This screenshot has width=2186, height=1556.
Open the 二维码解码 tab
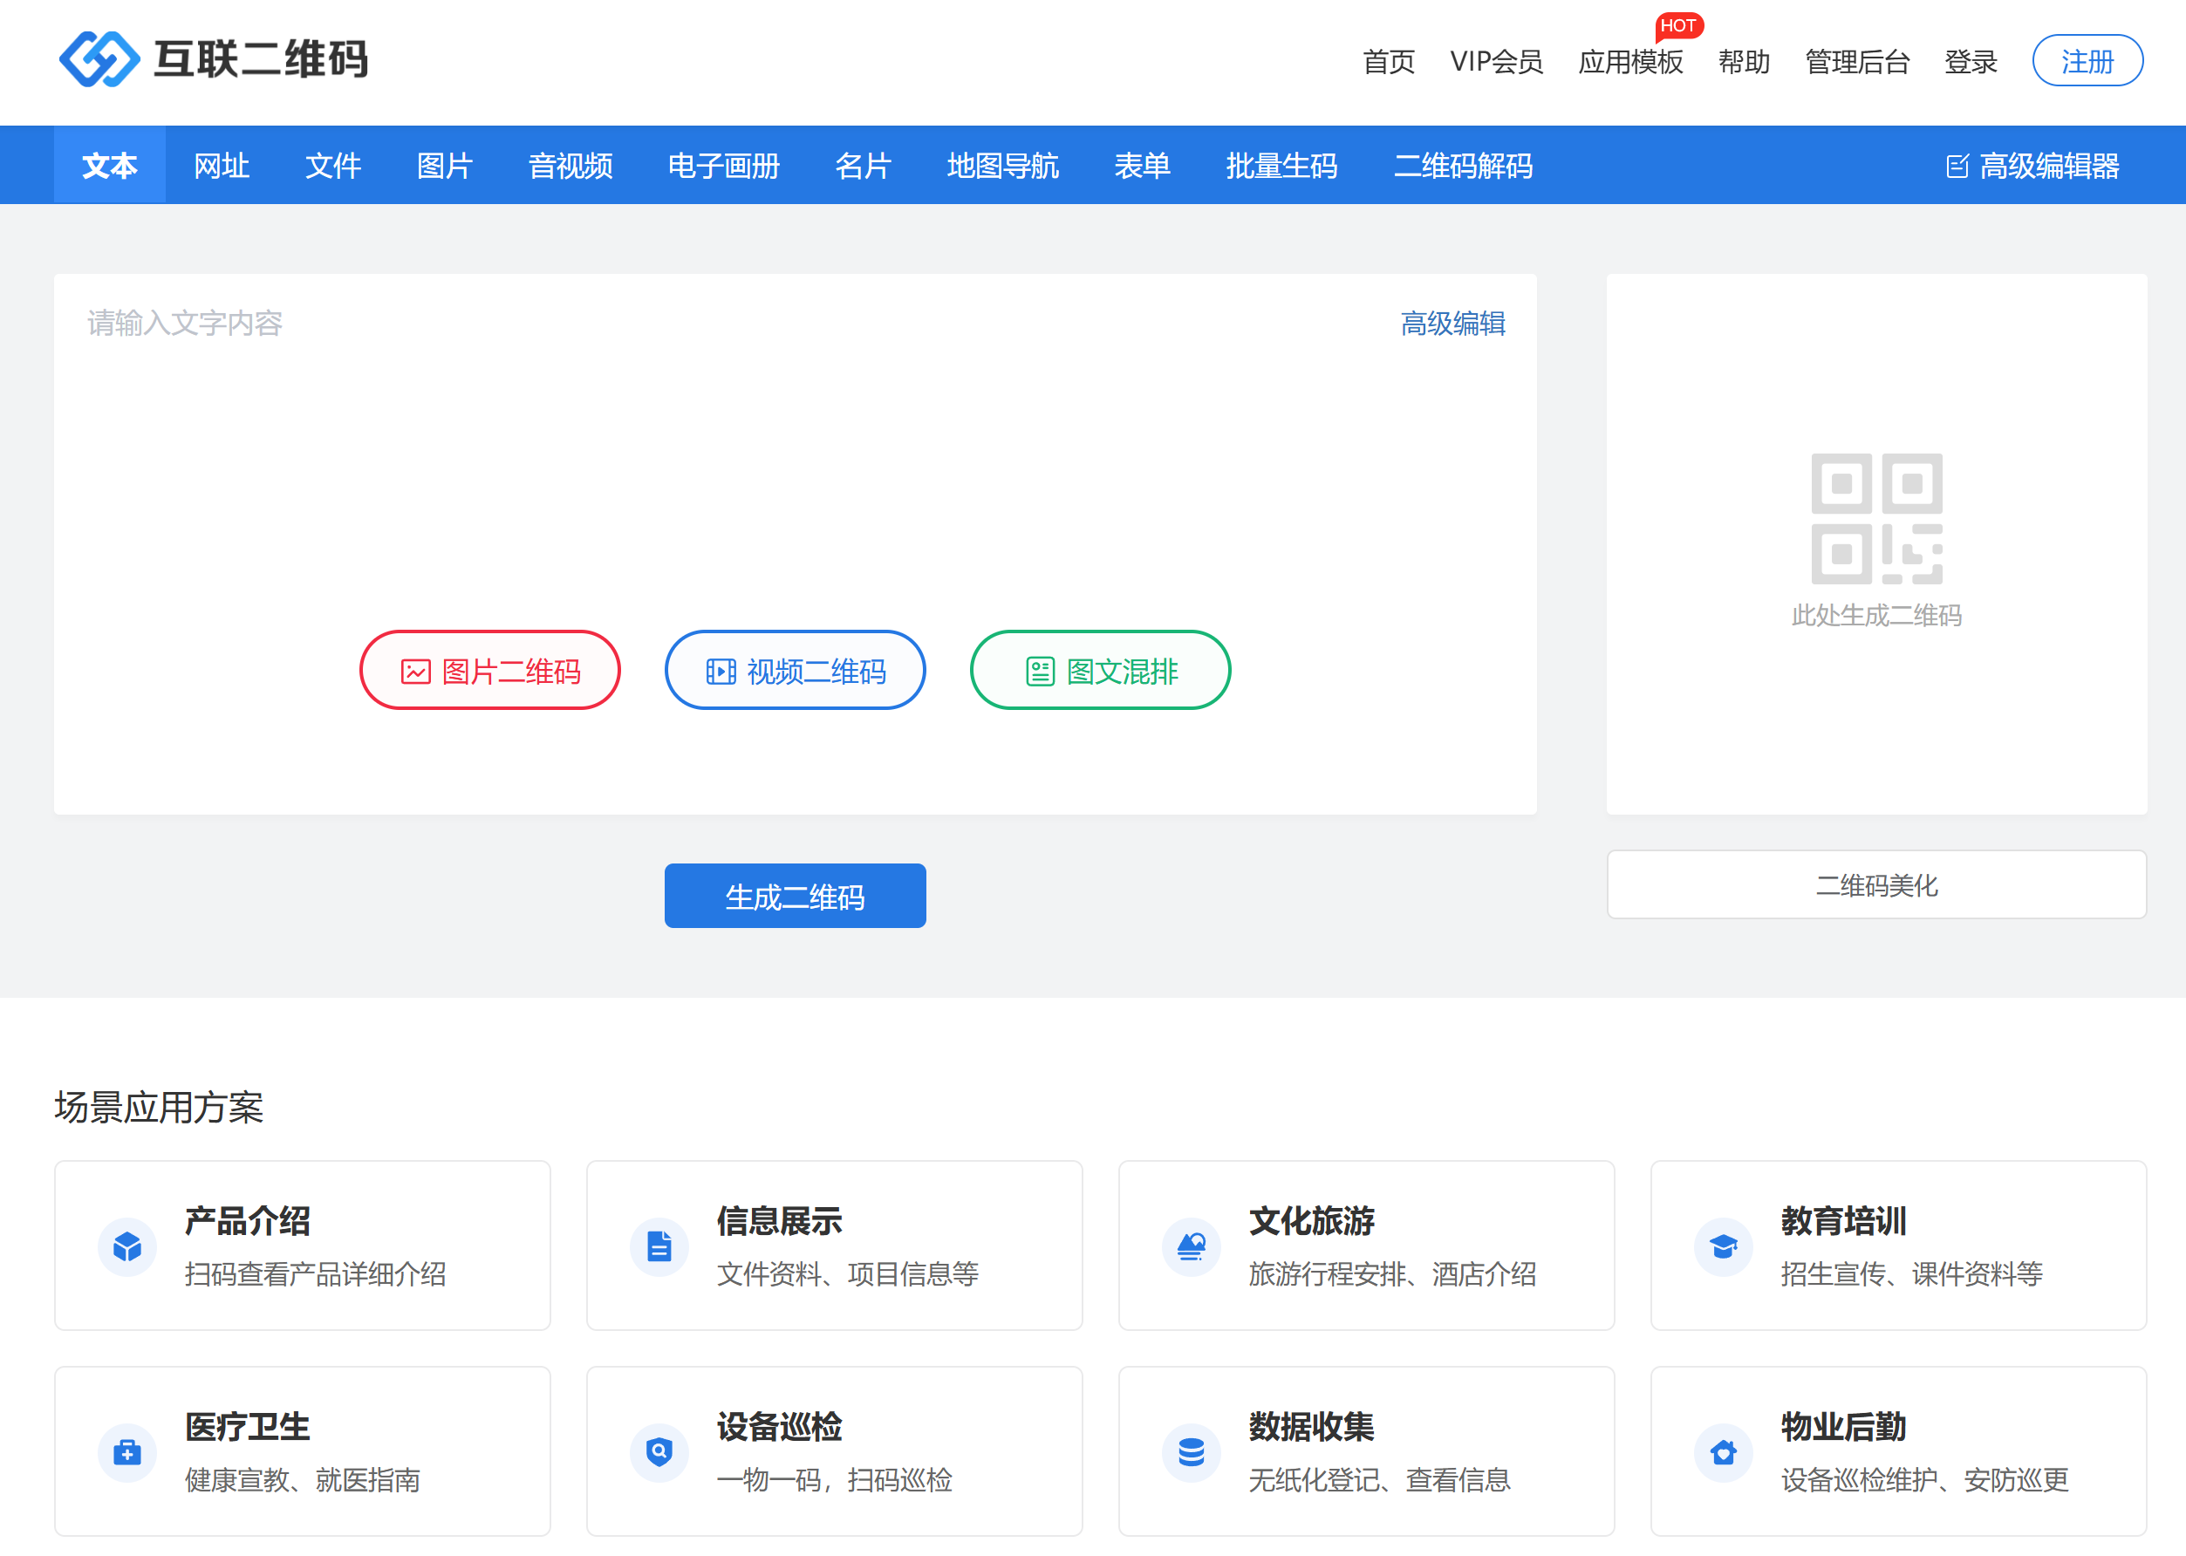tap(1463, 166)
